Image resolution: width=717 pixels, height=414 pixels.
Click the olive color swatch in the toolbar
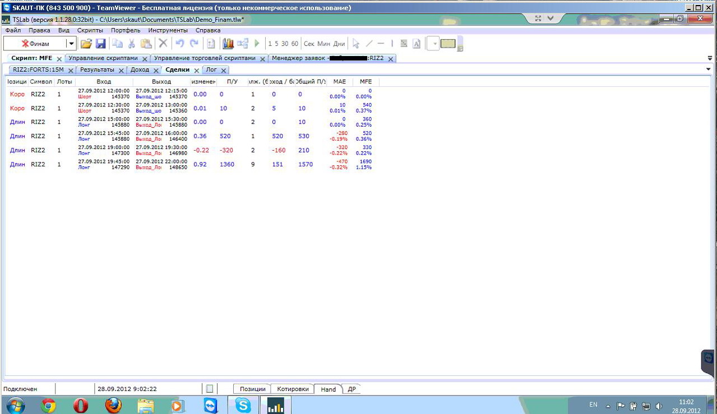tap(447, 44)
